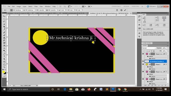Open the Screen Mode dropdown
Image resolution: width=171 pixels, height=96 pixels.
pos(90,6)
